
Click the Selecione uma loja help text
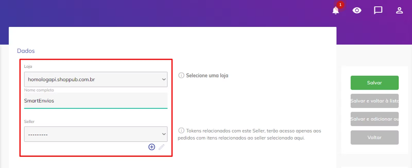click(207, 75)
